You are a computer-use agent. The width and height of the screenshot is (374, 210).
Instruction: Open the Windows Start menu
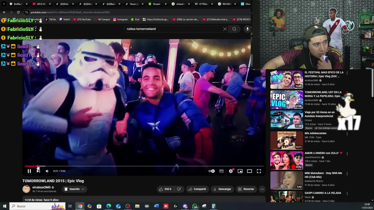point(4,206)
